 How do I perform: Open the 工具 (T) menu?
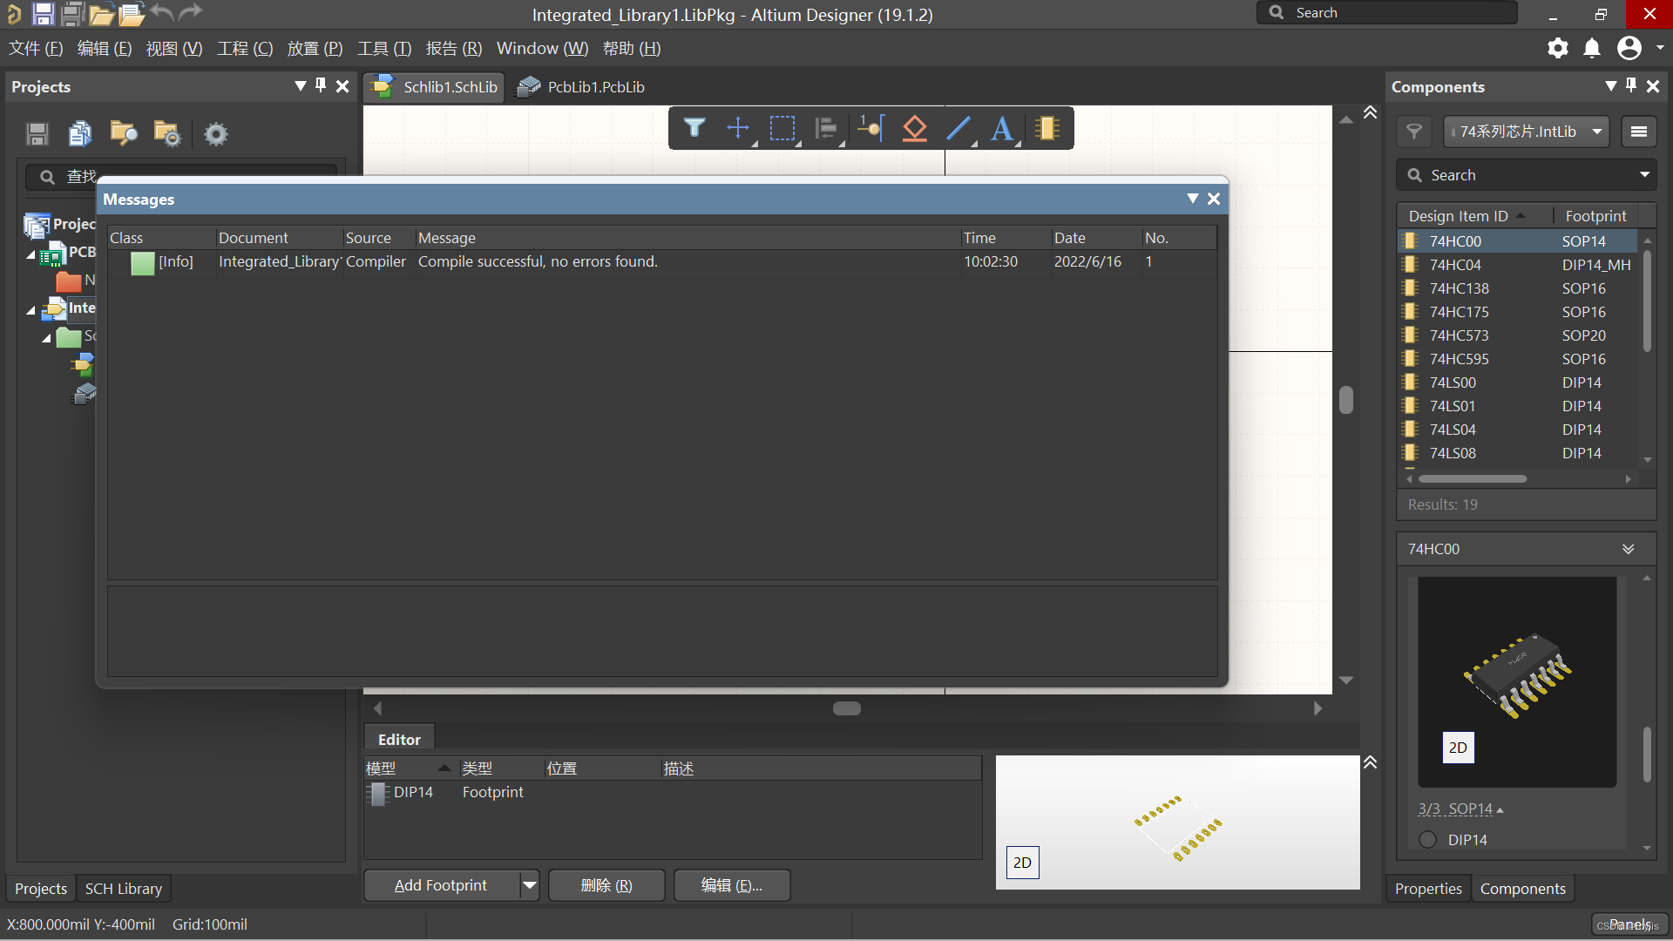[x=383, y=49]
